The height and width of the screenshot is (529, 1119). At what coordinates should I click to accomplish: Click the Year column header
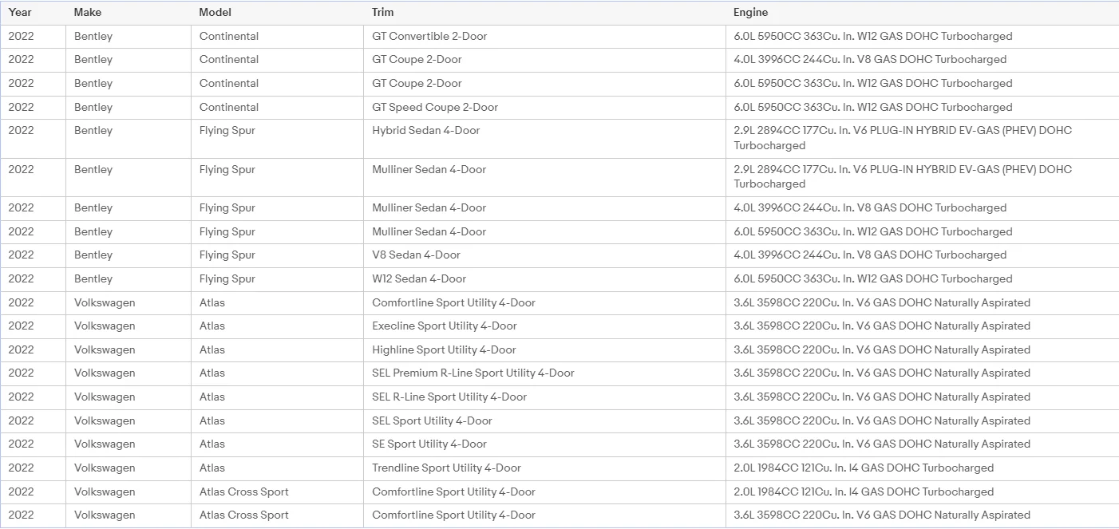pyautogui.click(x=33, y=13)
